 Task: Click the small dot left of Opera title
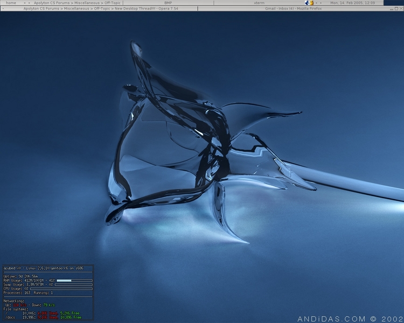pyautogui.click(x=3, y=9)
